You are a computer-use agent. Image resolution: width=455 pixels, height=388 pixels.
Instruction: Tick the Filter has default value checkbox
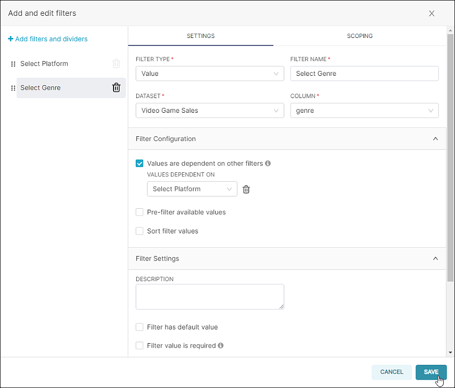[139, 327]
